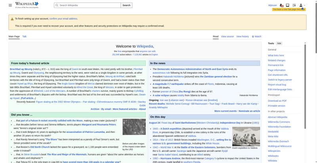
Task: Open Old North Church article link
Action: pyautogui.click(x=40, y=147)
